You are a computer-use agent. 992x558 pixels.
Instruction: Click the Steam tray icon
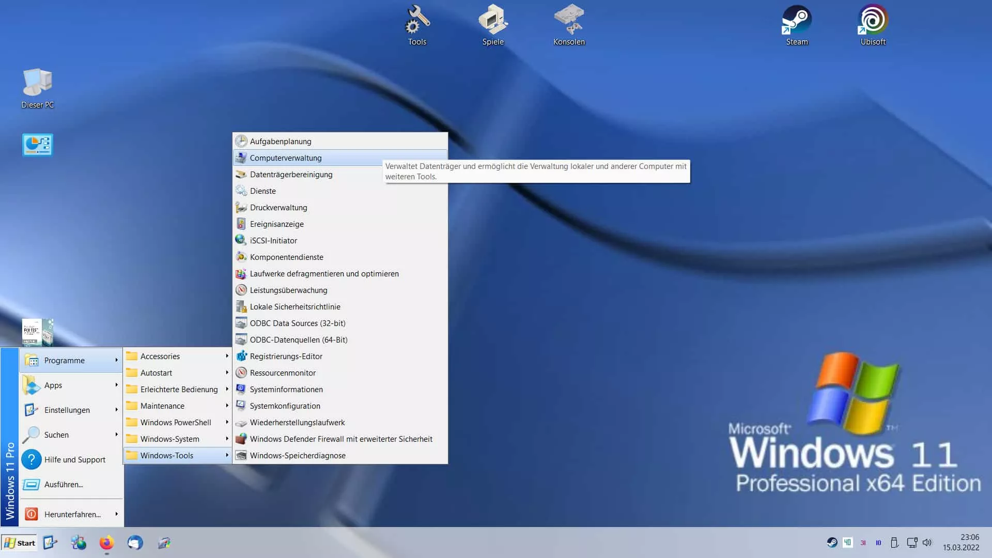pyautogui.click(x=832, y=542)
